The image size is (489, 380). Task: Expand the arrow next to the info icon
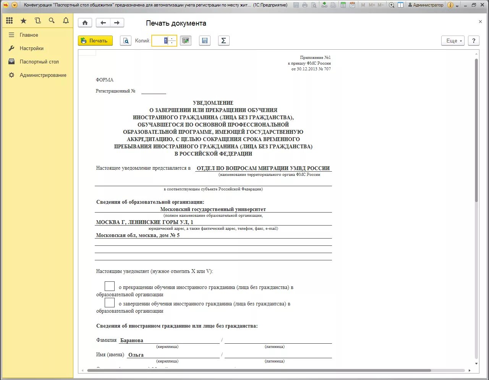click(x=457, y=6)
